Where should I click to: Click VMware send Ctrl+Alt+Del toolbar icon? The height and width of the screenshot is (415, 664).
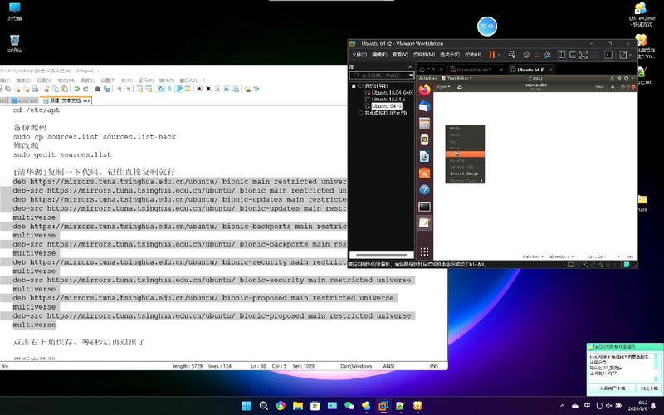coord(512,55)
